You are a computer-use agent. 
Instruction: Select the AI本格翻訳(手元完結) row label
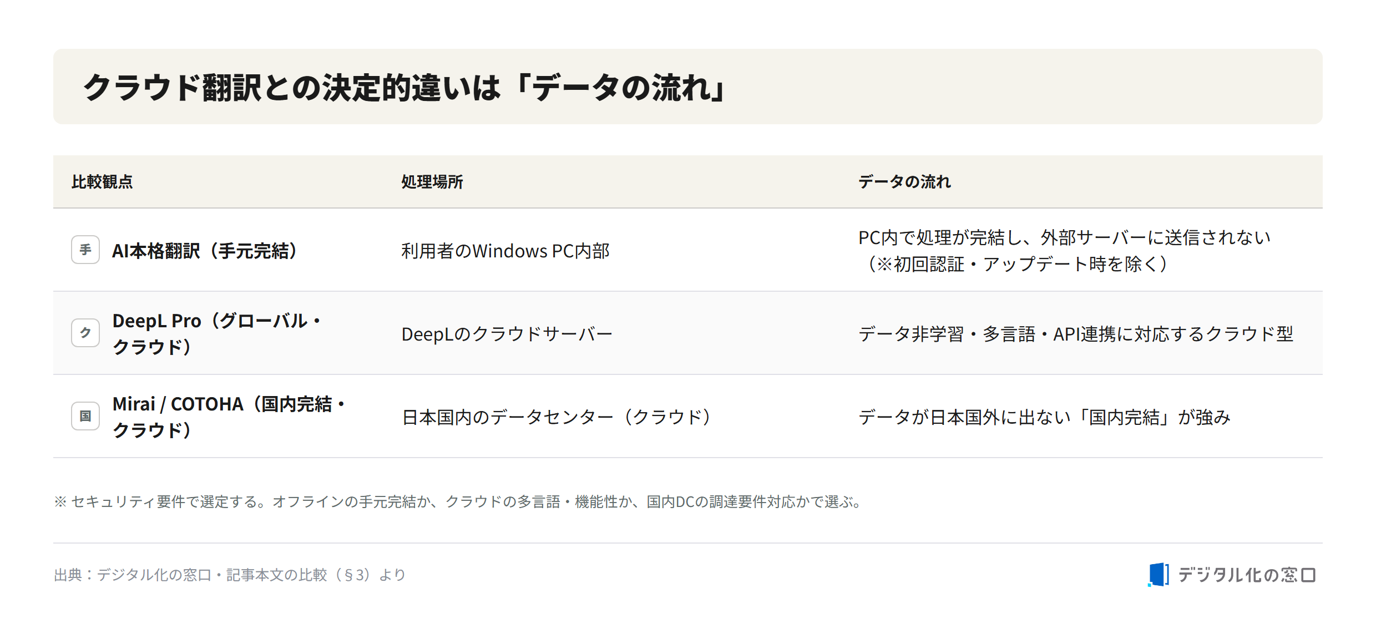pos(206,251)
